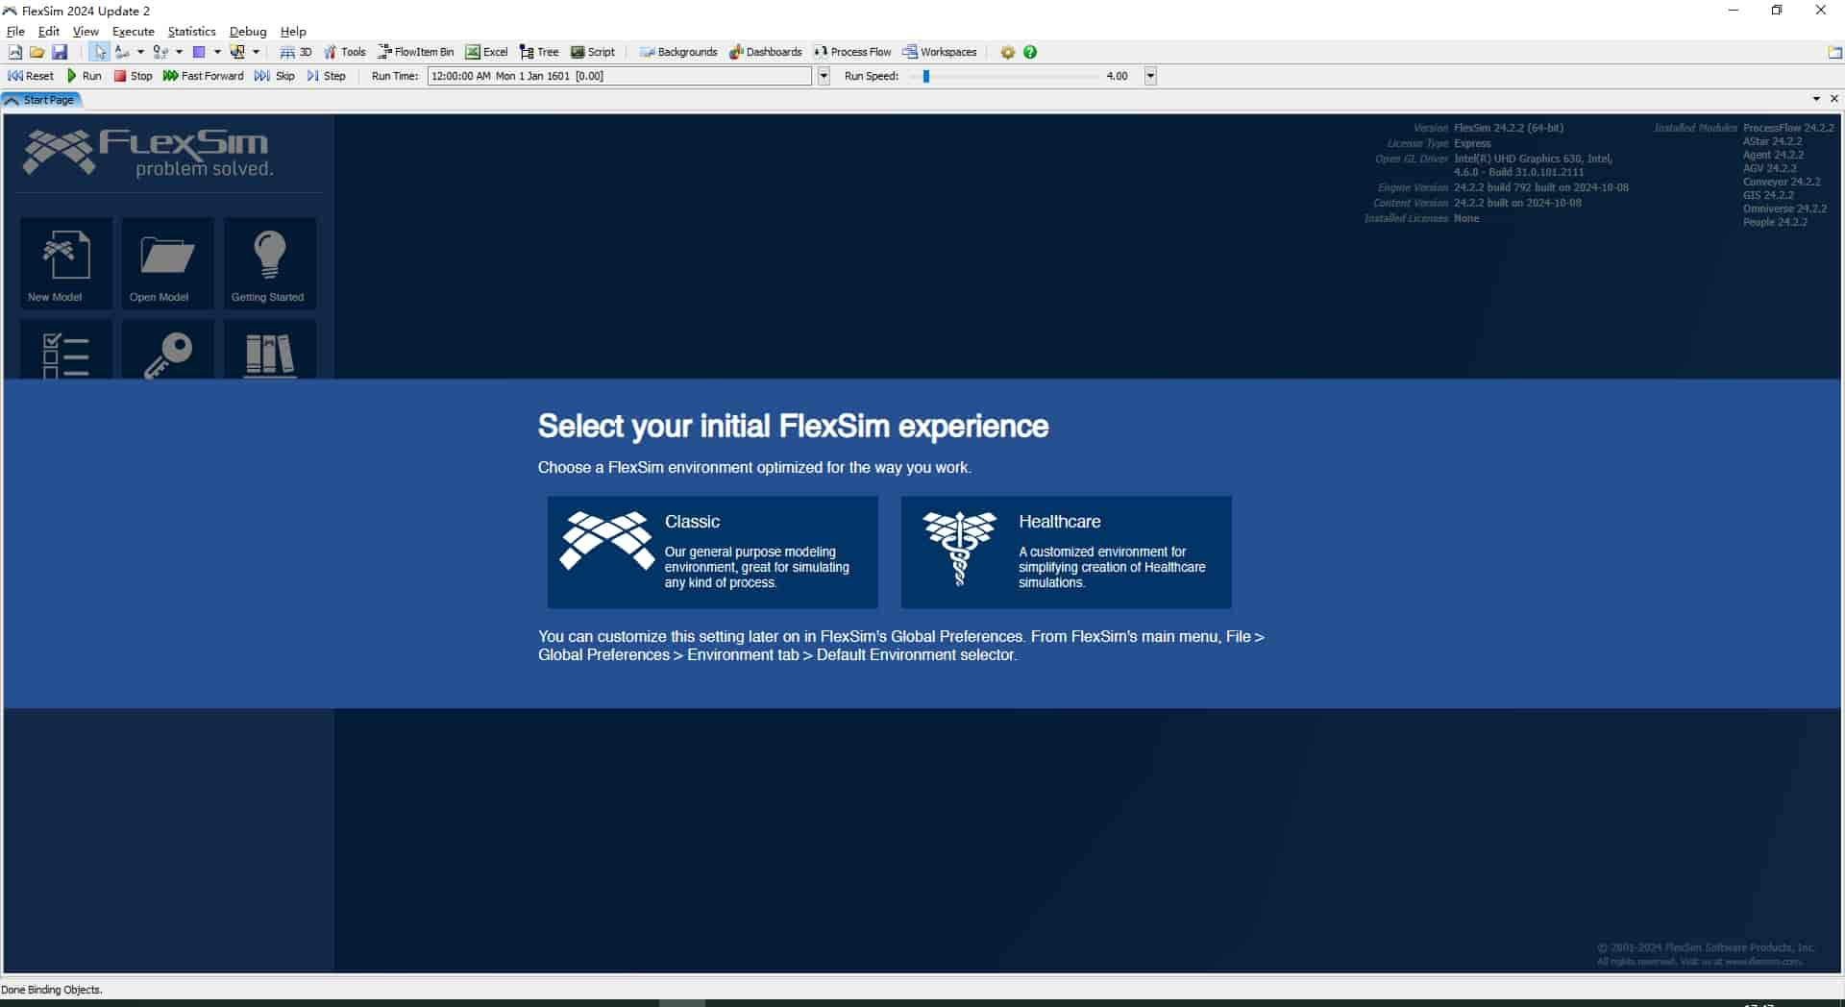Open the 3D view
Viewport: 1845px width, 1007px height.
(x=296, y=52)
